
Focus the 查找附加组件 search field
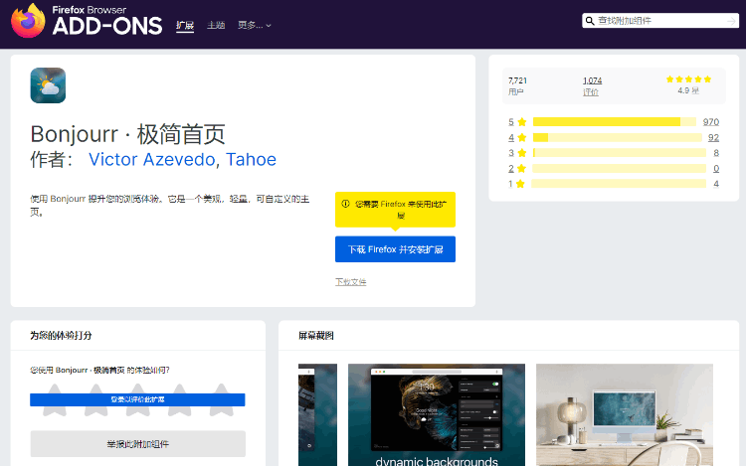click(x=660, y=21)
